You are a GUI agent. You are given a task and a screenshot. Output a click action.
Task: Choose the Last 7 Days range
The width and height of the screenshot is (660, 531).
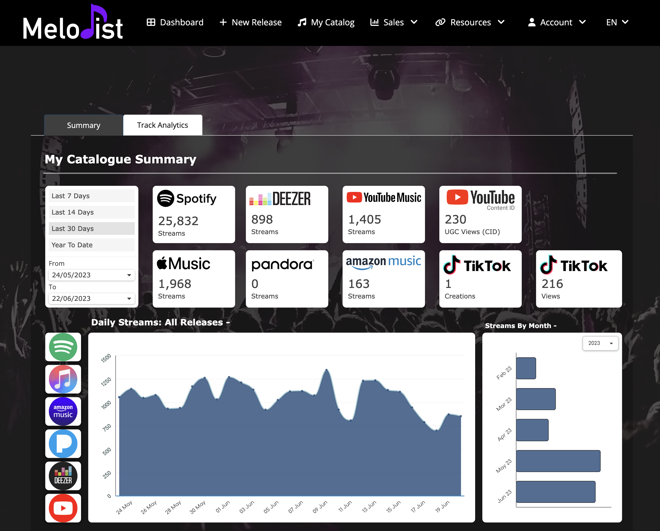(x=92, y=196)
